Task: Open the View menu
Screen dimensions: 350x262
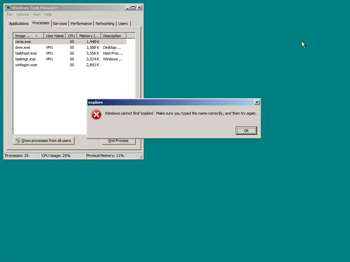Action: tap(37, 14)
